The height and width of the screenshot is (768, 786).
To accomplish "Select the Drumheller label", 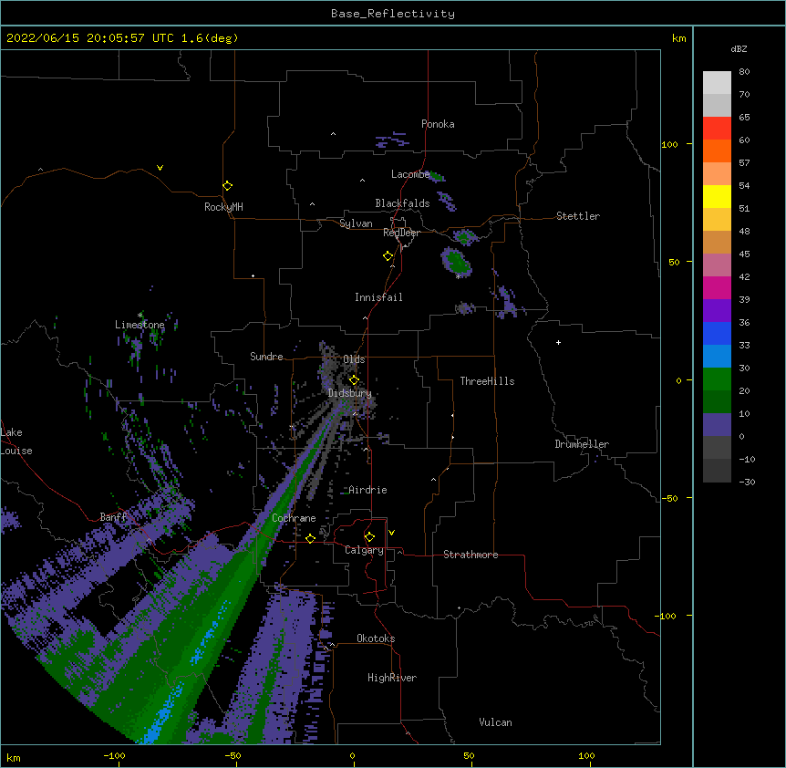I will coord(582,444).
